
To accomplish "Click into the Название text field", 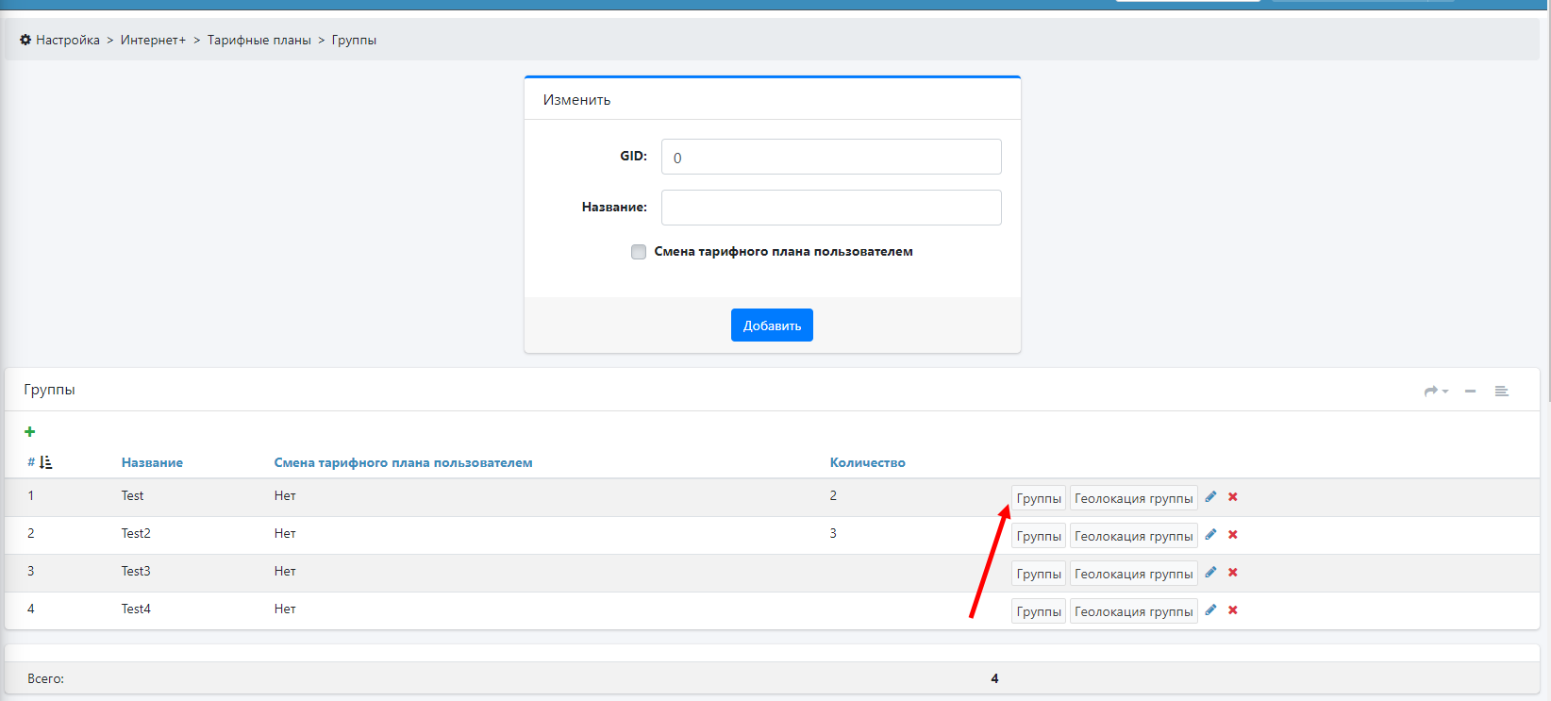I will 830,208.
